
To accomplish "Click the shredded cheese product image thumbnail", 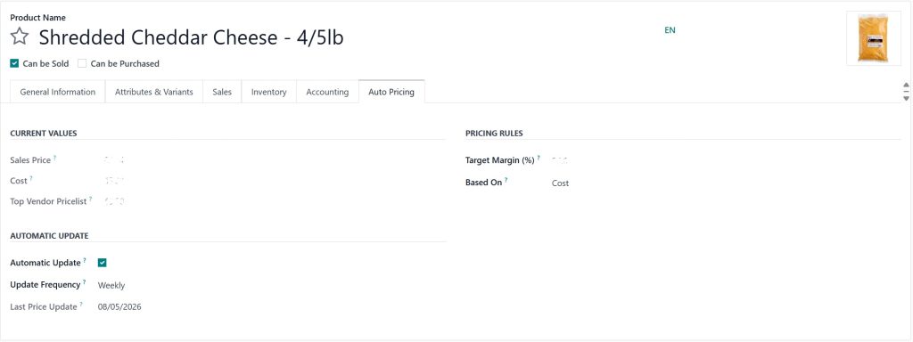I will click(874, 38).
